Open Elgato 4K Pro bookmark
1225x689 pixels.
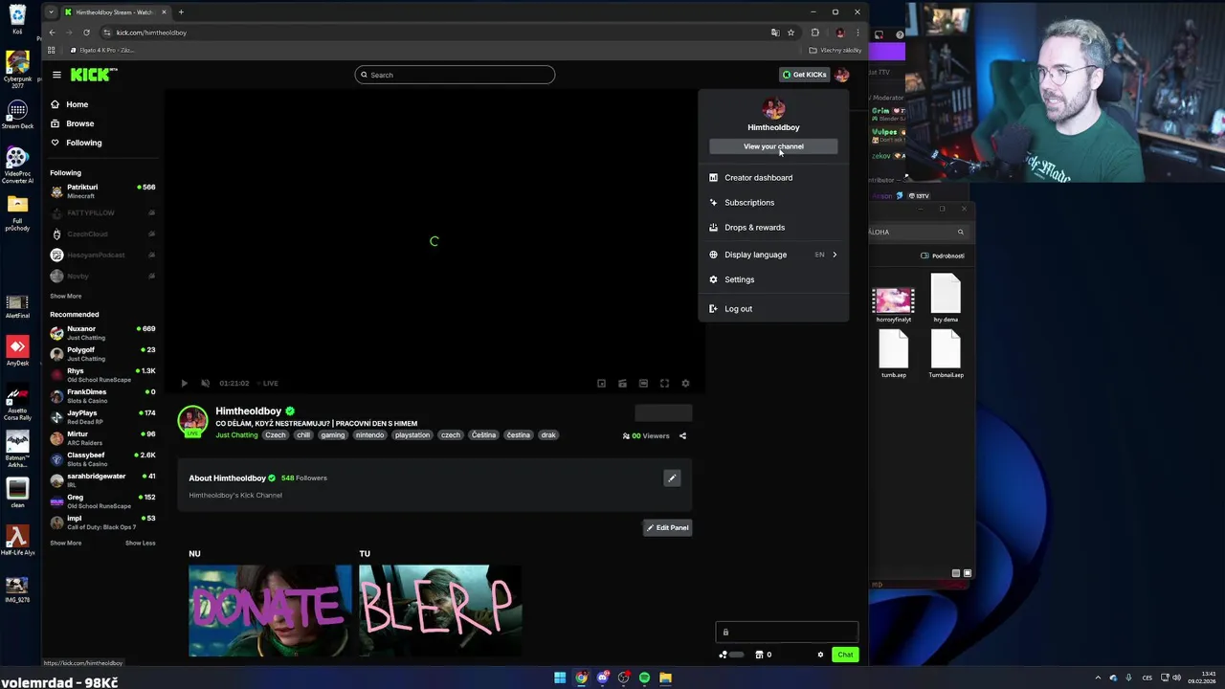click(x=101, y=50)
